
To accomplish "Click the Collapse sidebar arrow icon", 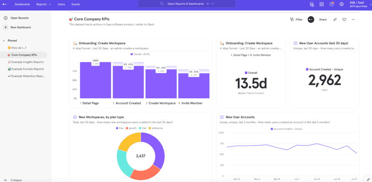I will [6, 180].
